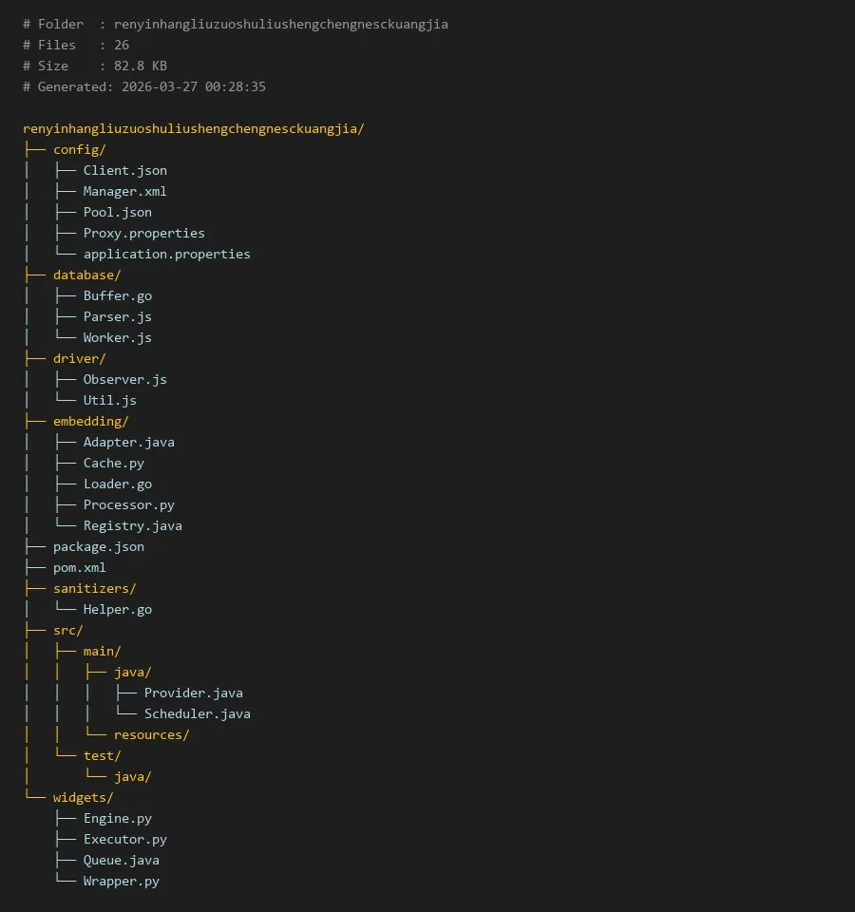Select Helper.go under sanitizers

tap(117, 609)
